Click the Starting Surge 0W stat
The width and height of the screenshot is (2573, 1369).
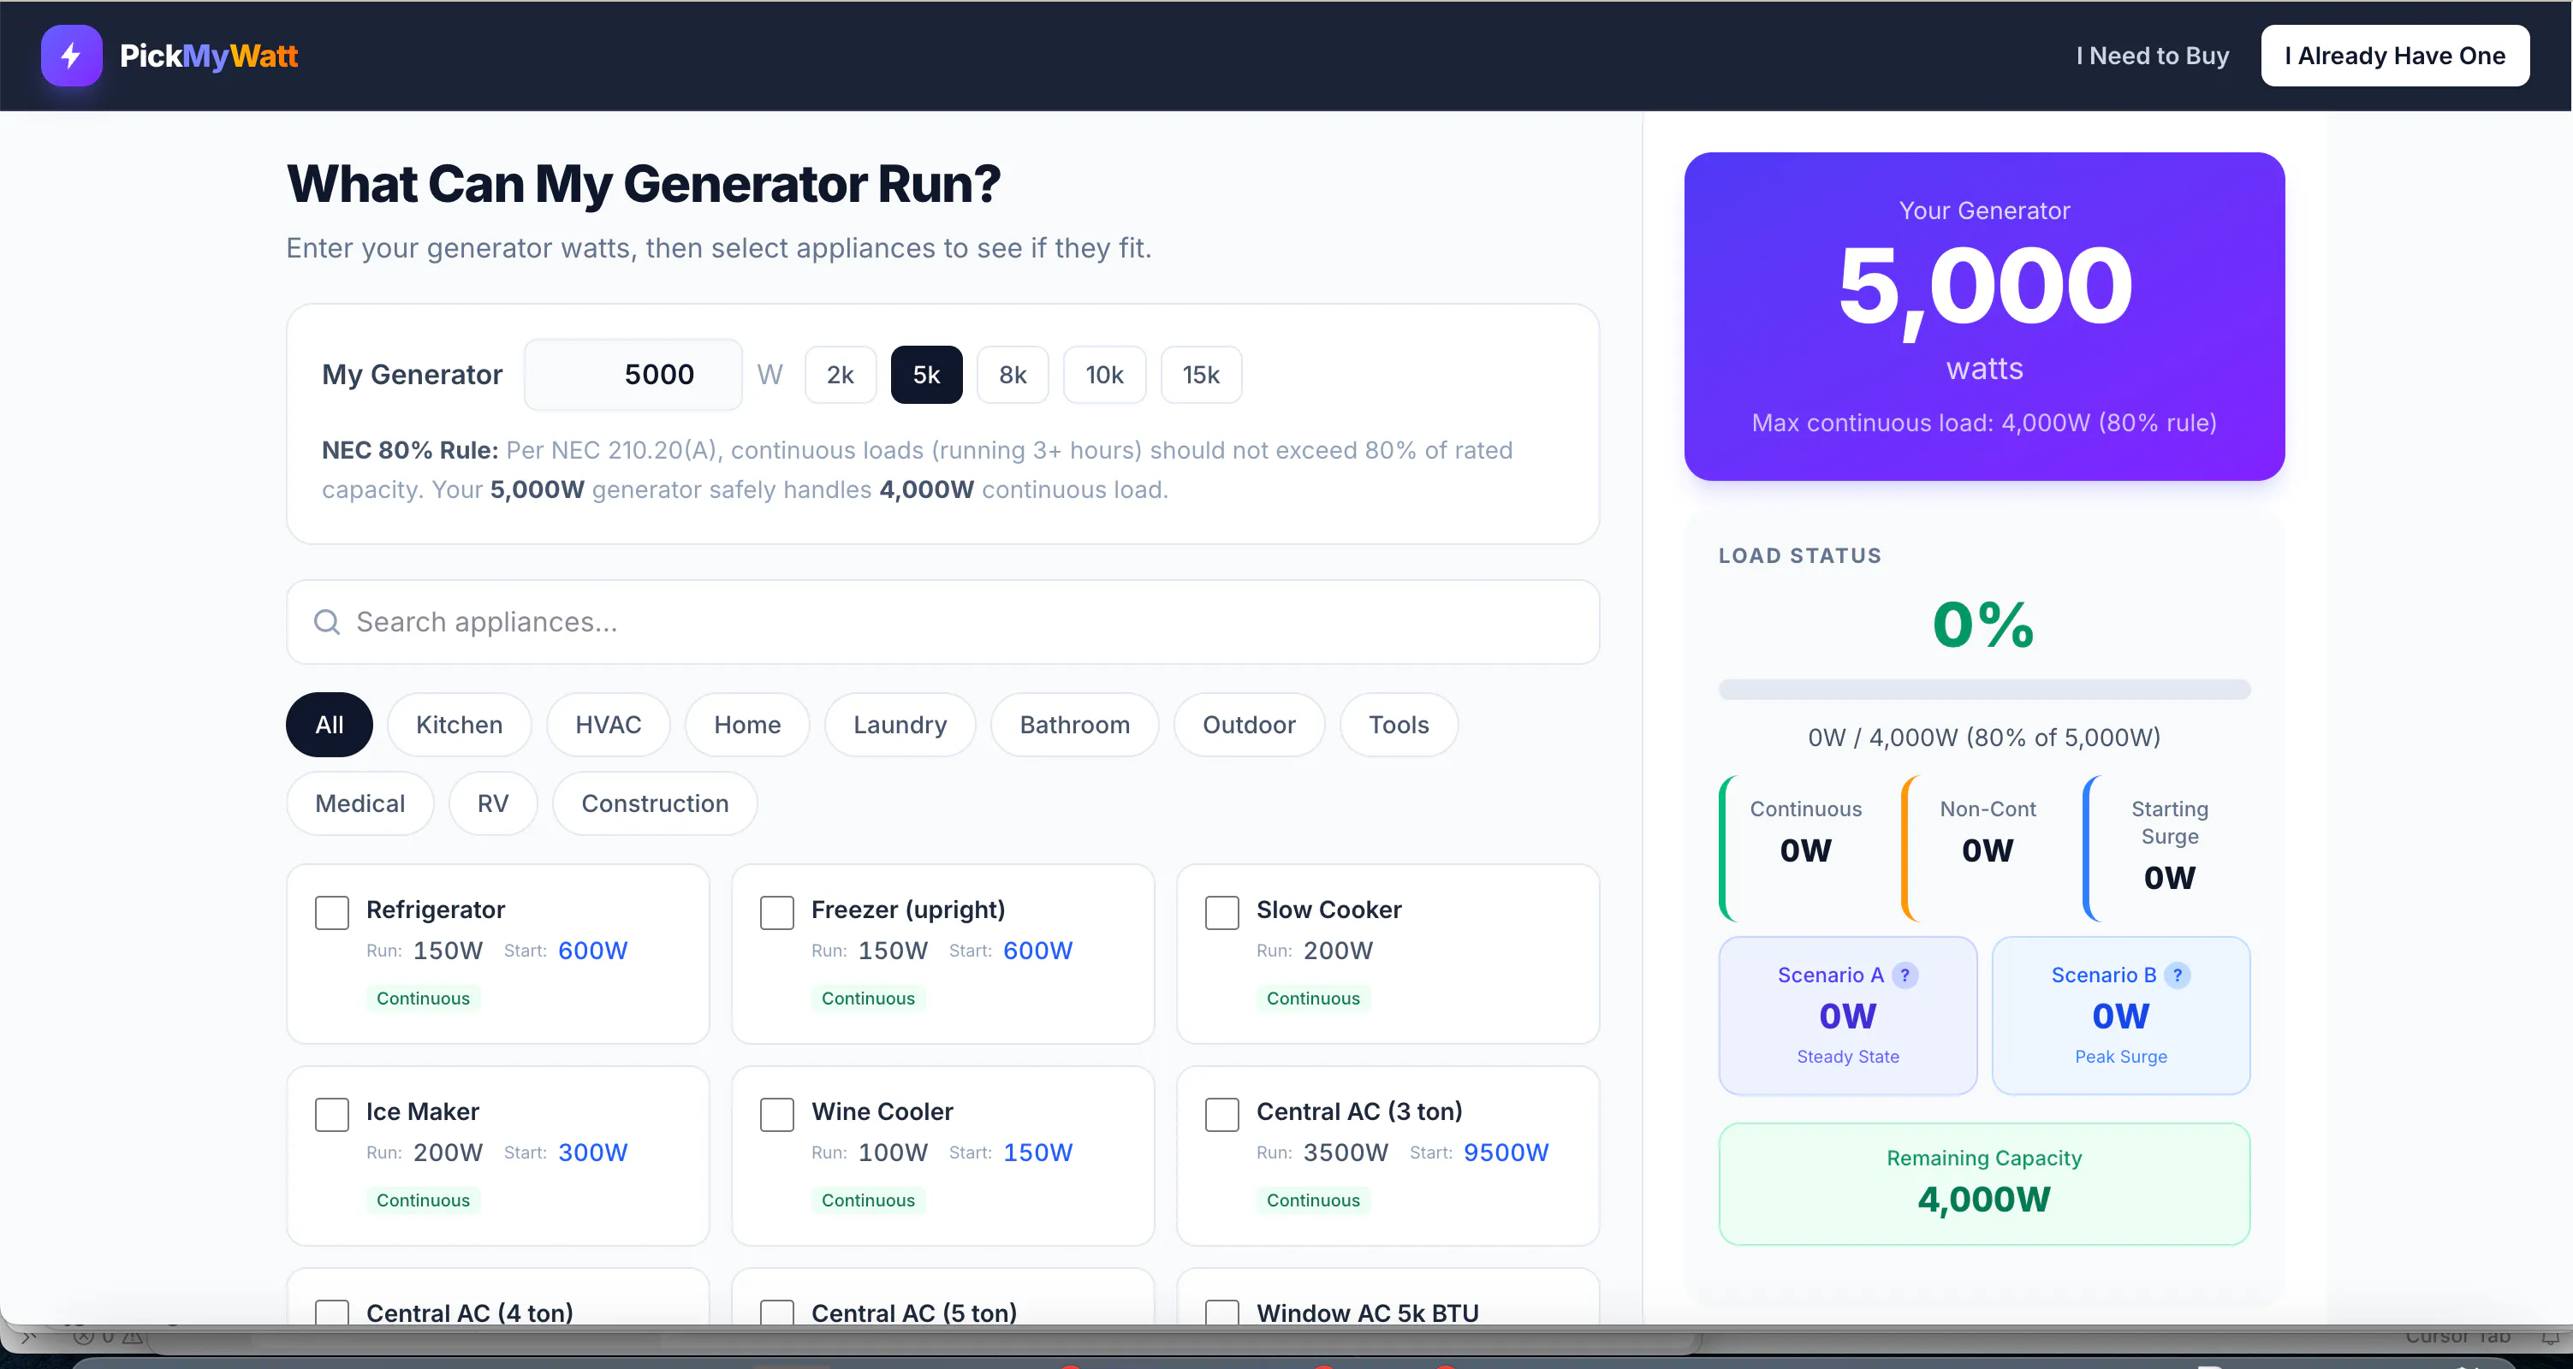(x=2168, y=849)
